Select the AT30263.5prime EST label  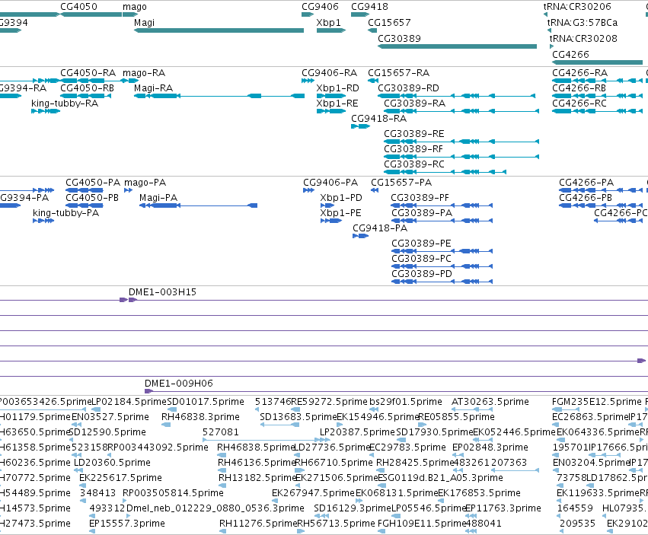tap(490, 402)
